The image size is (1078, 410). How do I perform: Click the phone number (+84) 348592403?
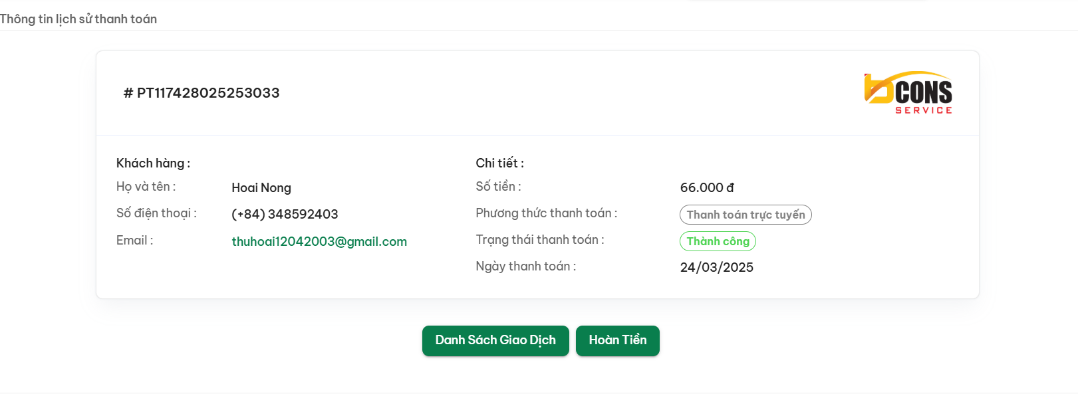(285, 214)
